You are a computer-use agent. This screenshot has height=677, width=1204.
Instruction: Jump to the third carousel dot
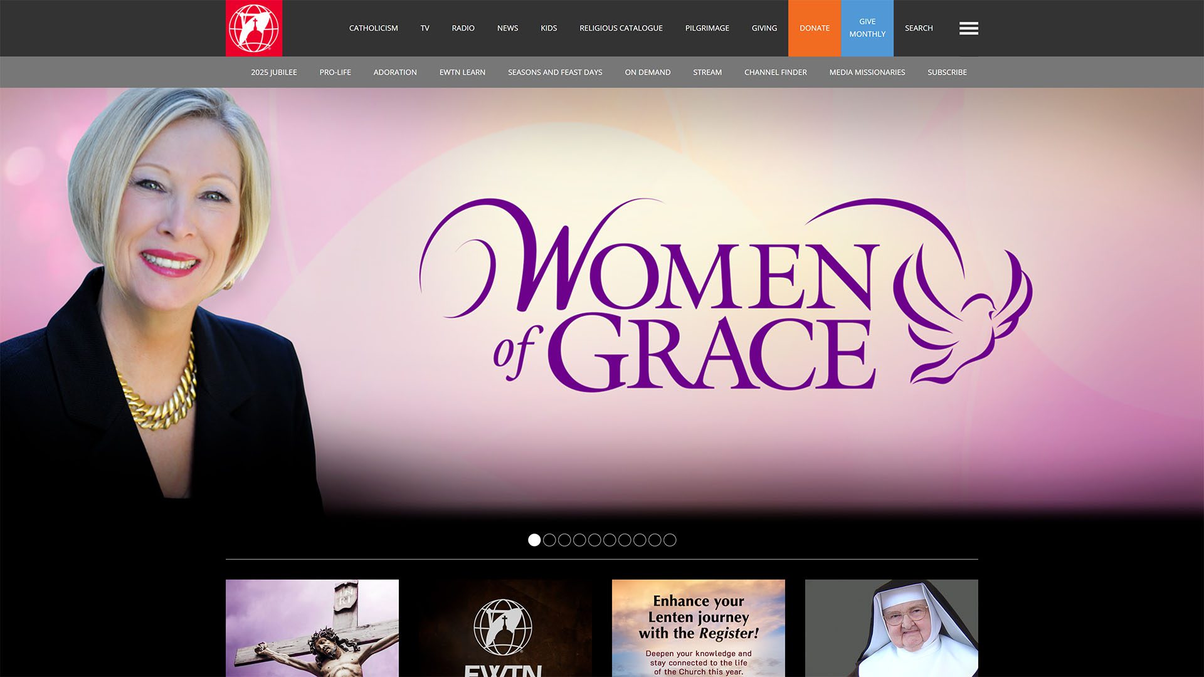click(564, 540)
